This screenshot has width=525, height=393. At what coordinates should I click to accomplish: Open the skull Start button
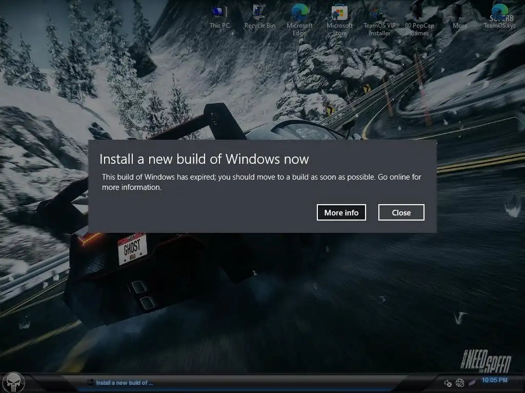(13, 383)
